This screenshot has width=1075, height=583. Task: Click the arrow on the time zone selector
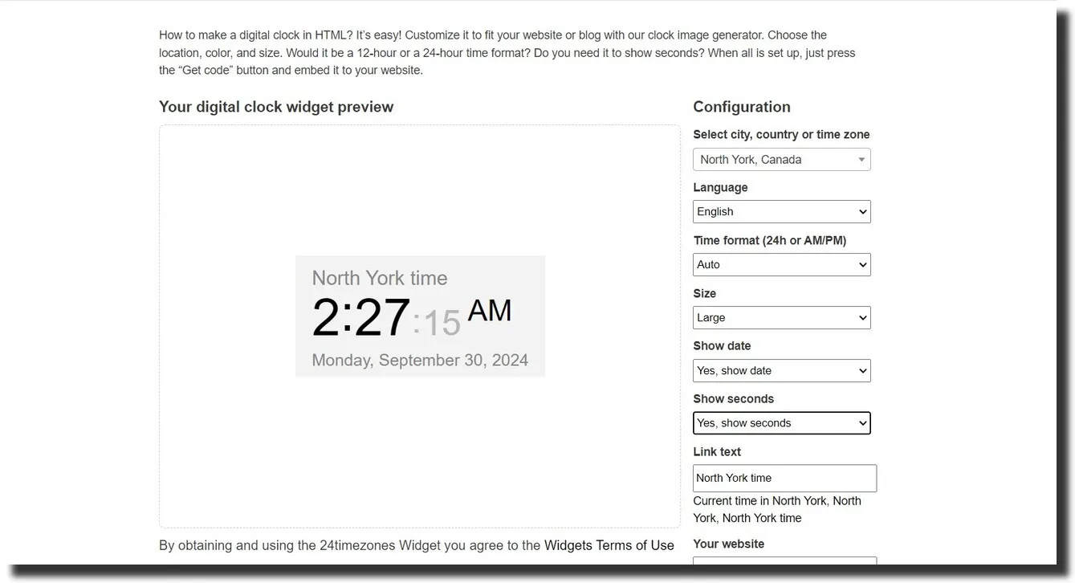point(860,159)
